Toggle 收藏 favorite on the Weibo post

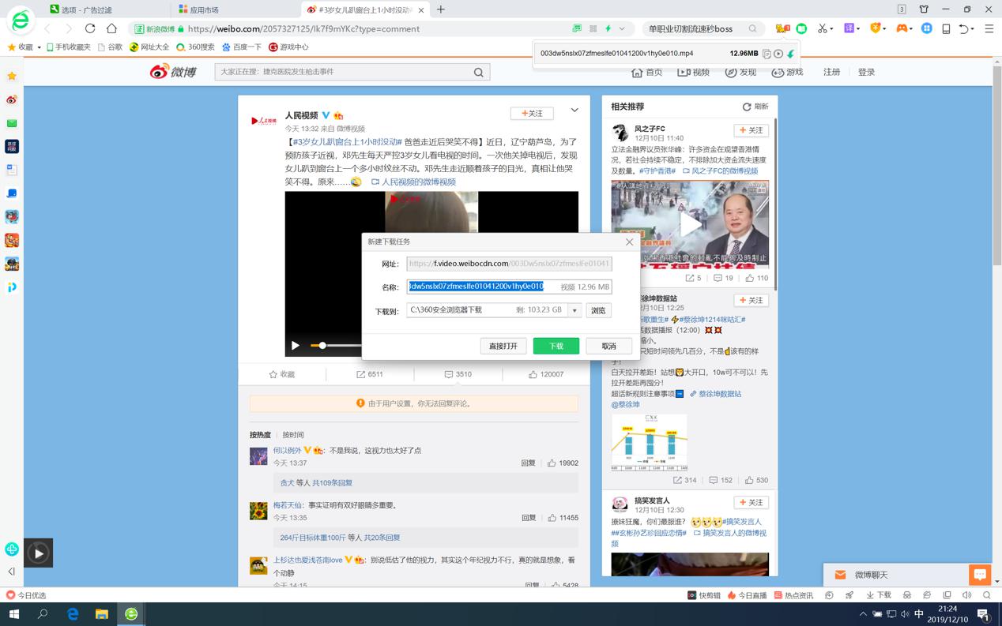(282, 374)
